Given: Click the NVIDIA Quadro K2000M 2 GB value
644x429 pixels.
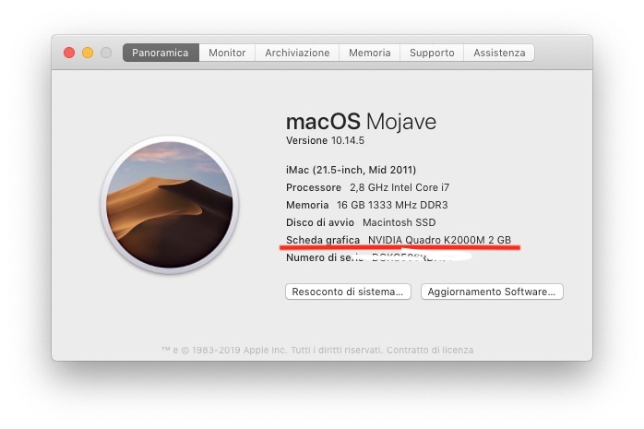Looking at the screenshot, I should [x=439, y=240].
